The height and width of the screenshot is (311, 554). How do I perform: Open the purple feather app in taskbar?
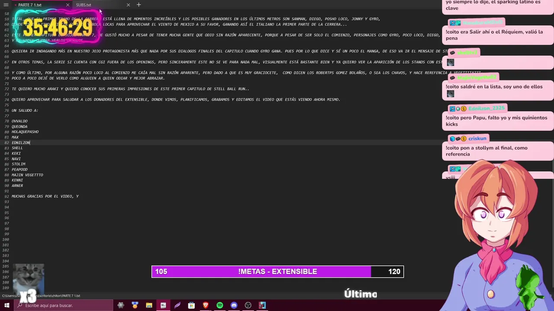[177, 305]
